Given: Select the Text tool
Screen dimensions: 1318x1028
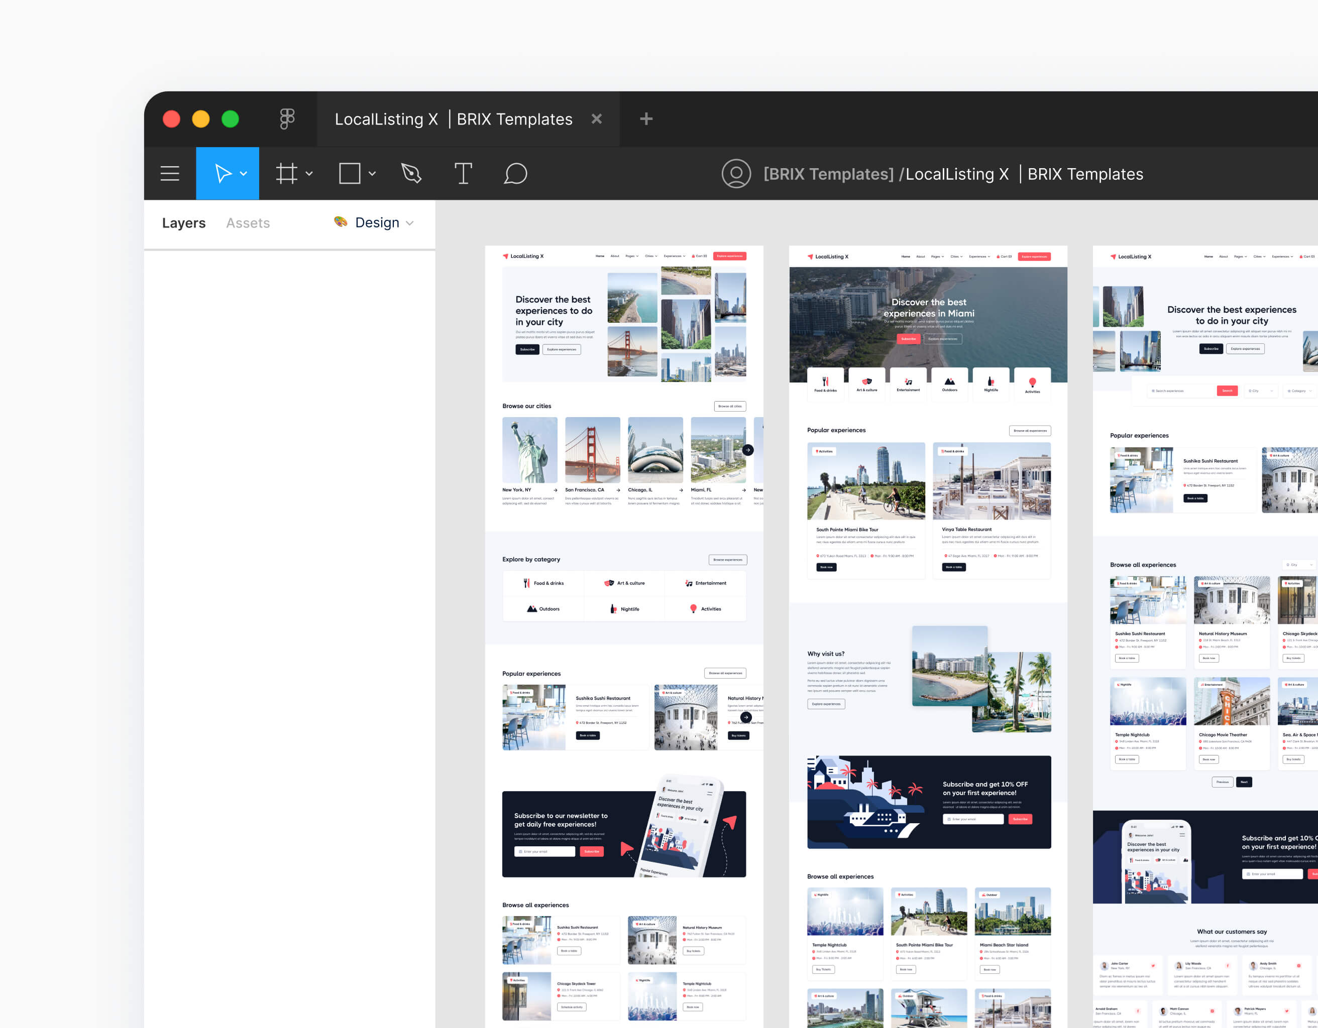Looking at the screenshot, I should 463,173.
